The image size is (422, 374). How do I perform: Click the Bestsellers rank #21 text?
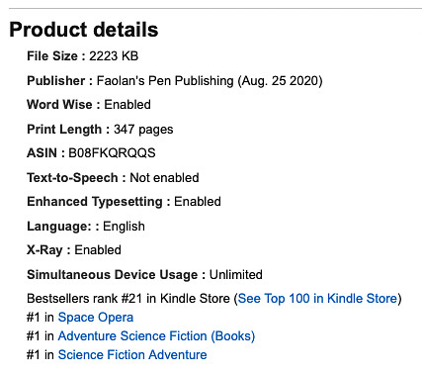point(84,298)
